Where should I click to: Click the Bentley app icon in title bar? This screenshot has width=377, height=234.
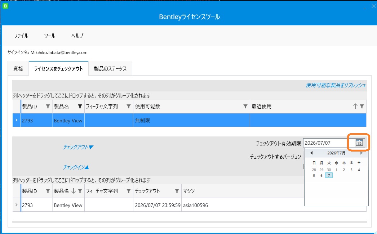(x=5, y=6)
